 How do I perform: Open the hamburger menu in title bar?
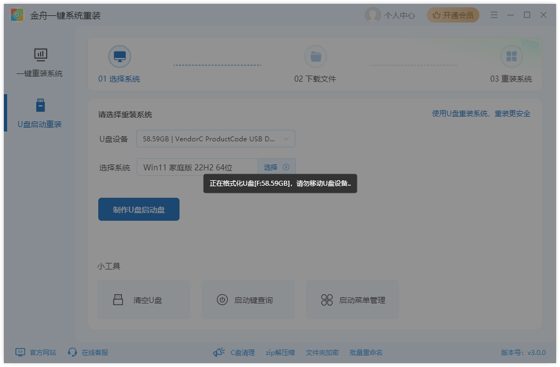(x=494, y=15)
